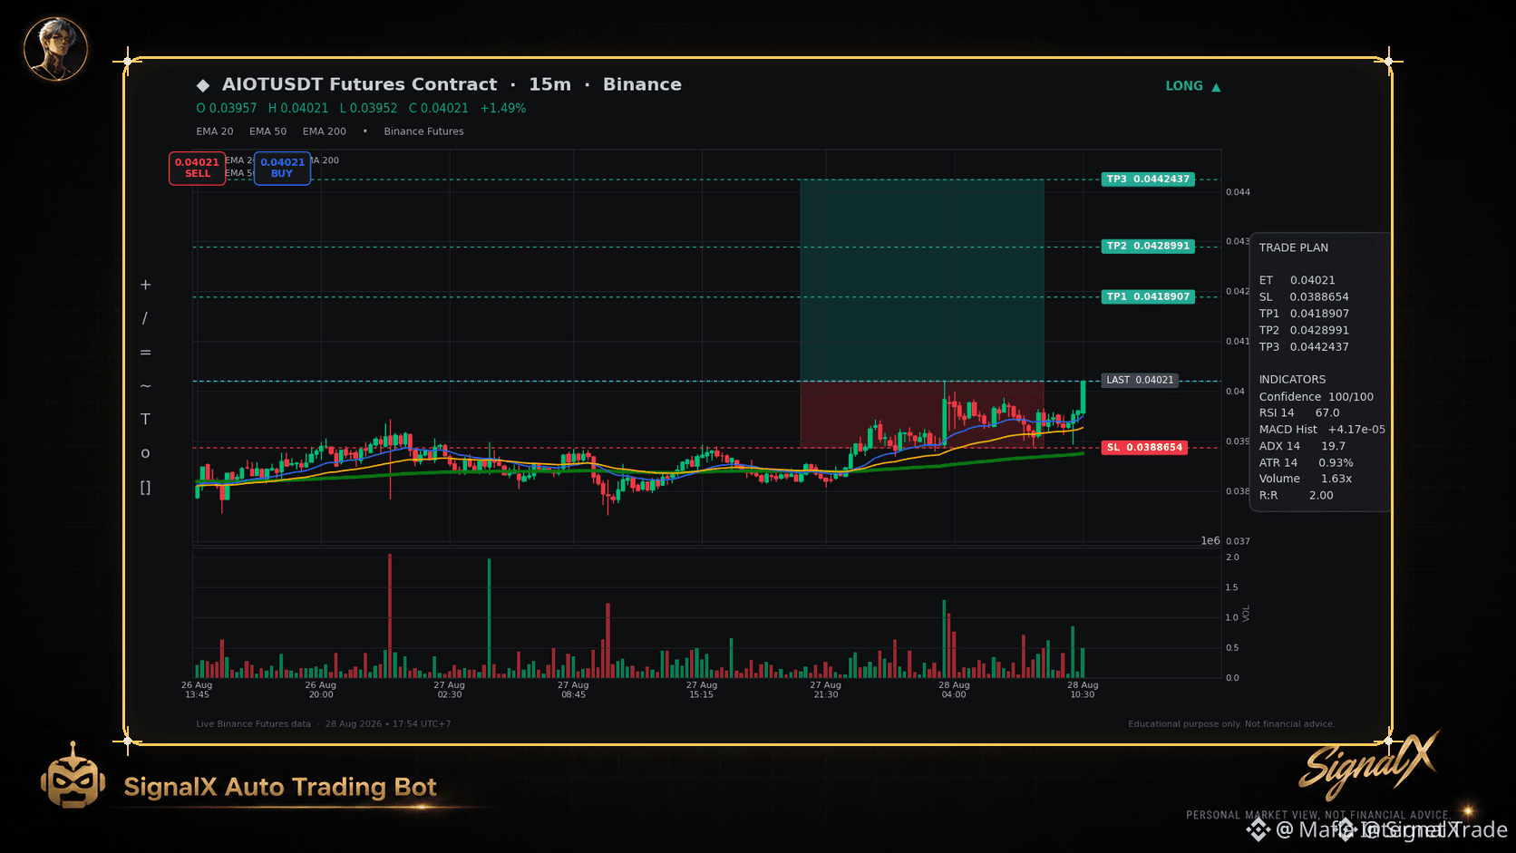1516x853 pixels.
Task: Click the 27 Aug 02:30 time axis label
Action: click(450, 690)
